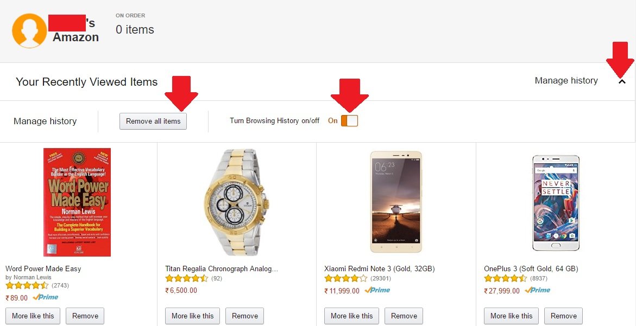Click More like this under Word Power Made Easy
This screenshot has width=636, height=326.
click(x=33, y=316)
